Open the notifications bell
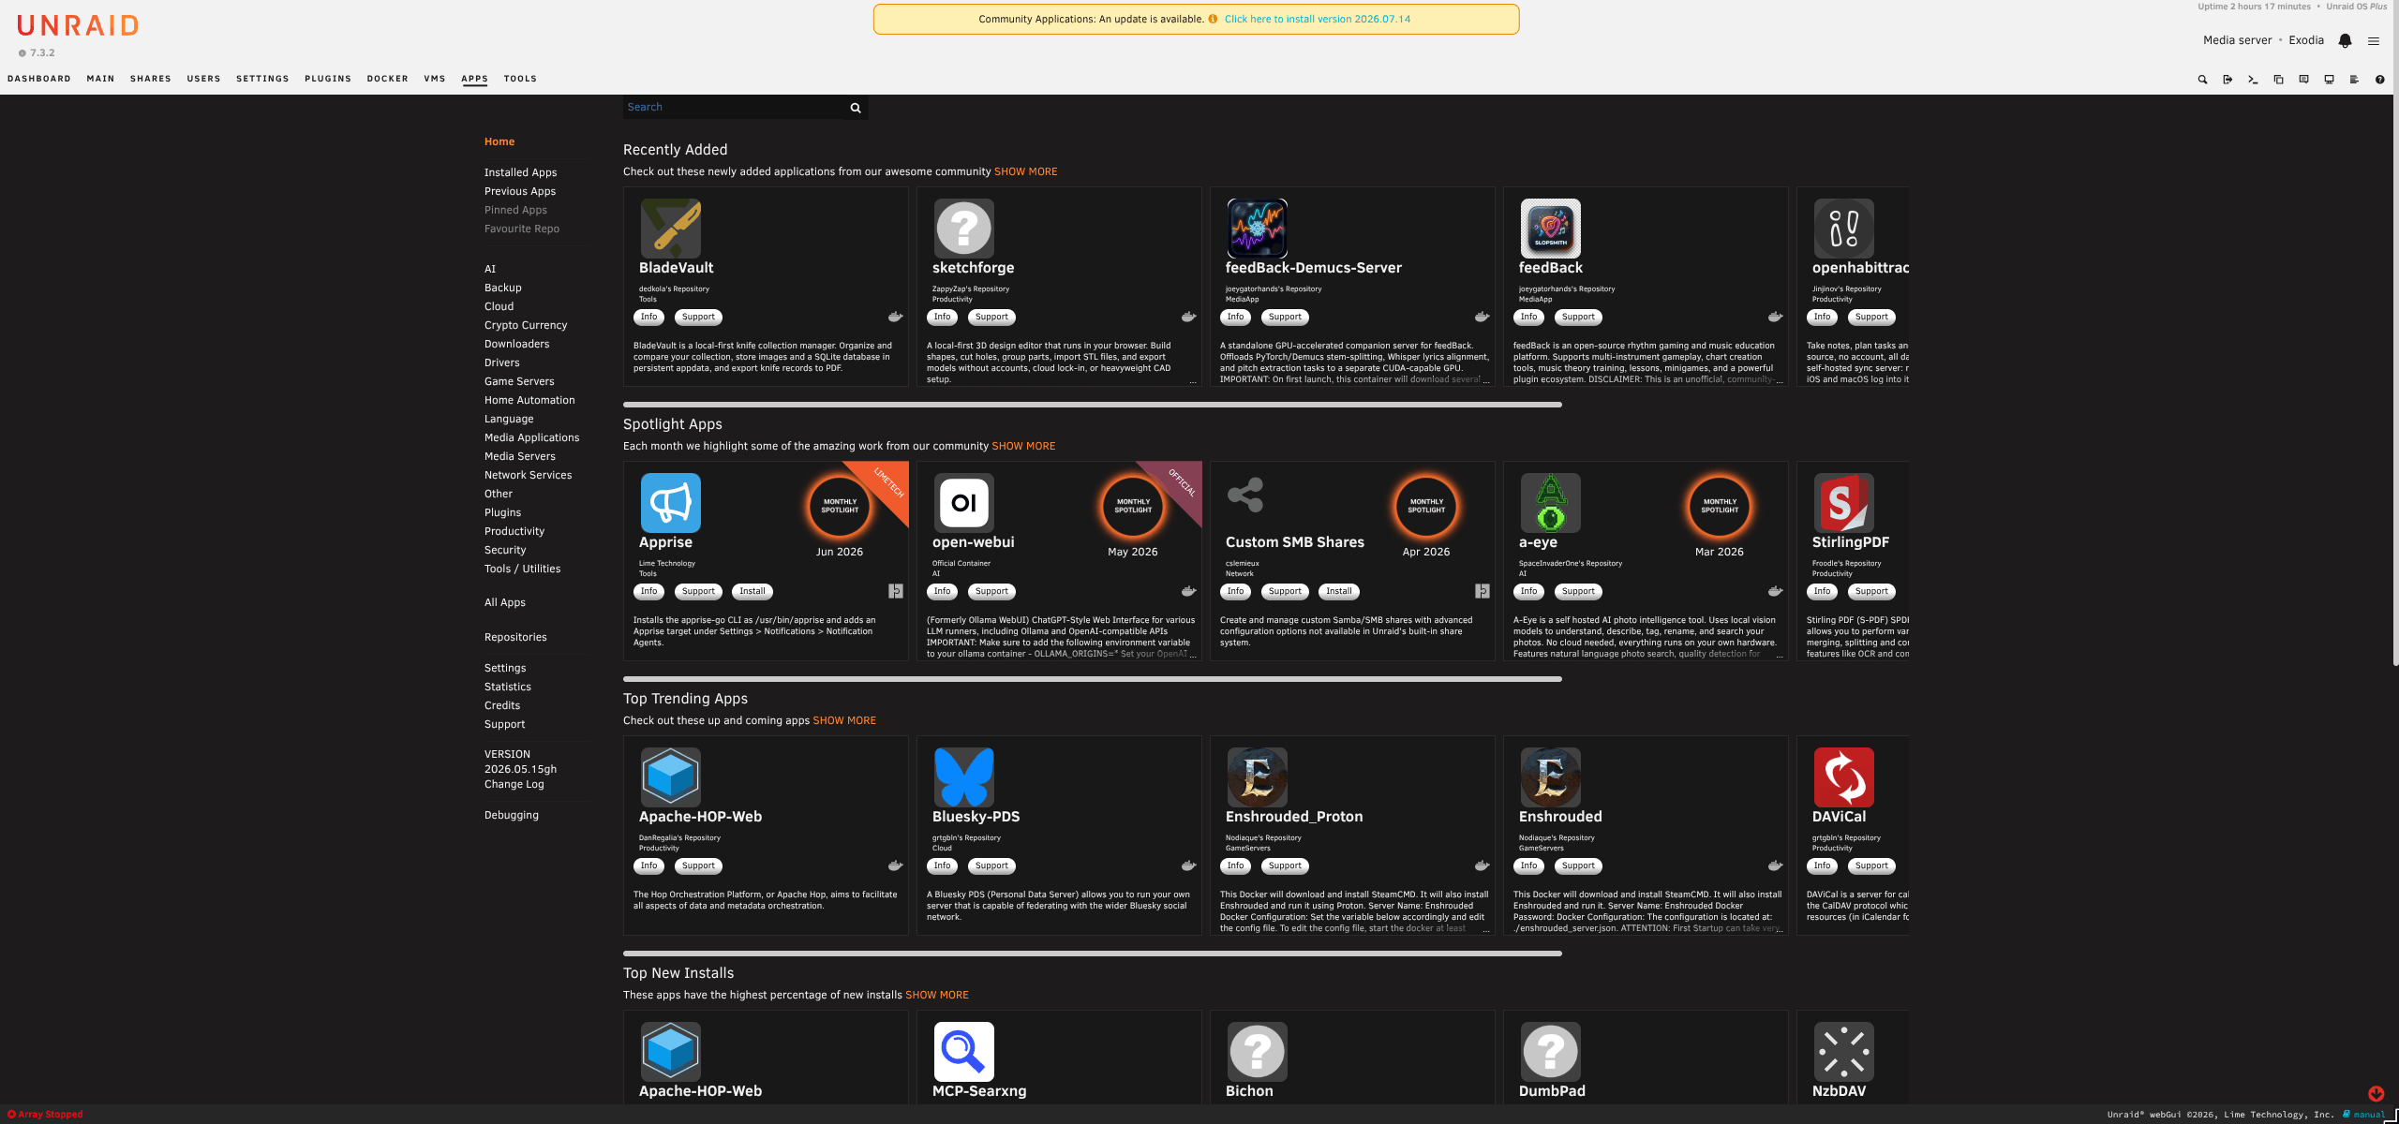 [2345, 40]
